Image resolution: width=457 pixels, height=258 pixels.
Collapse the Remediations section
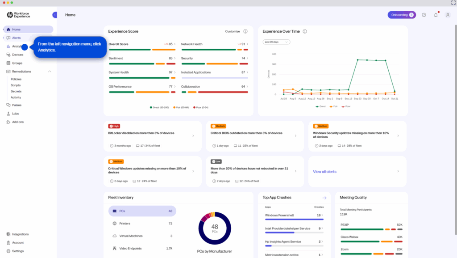(50, 71)
